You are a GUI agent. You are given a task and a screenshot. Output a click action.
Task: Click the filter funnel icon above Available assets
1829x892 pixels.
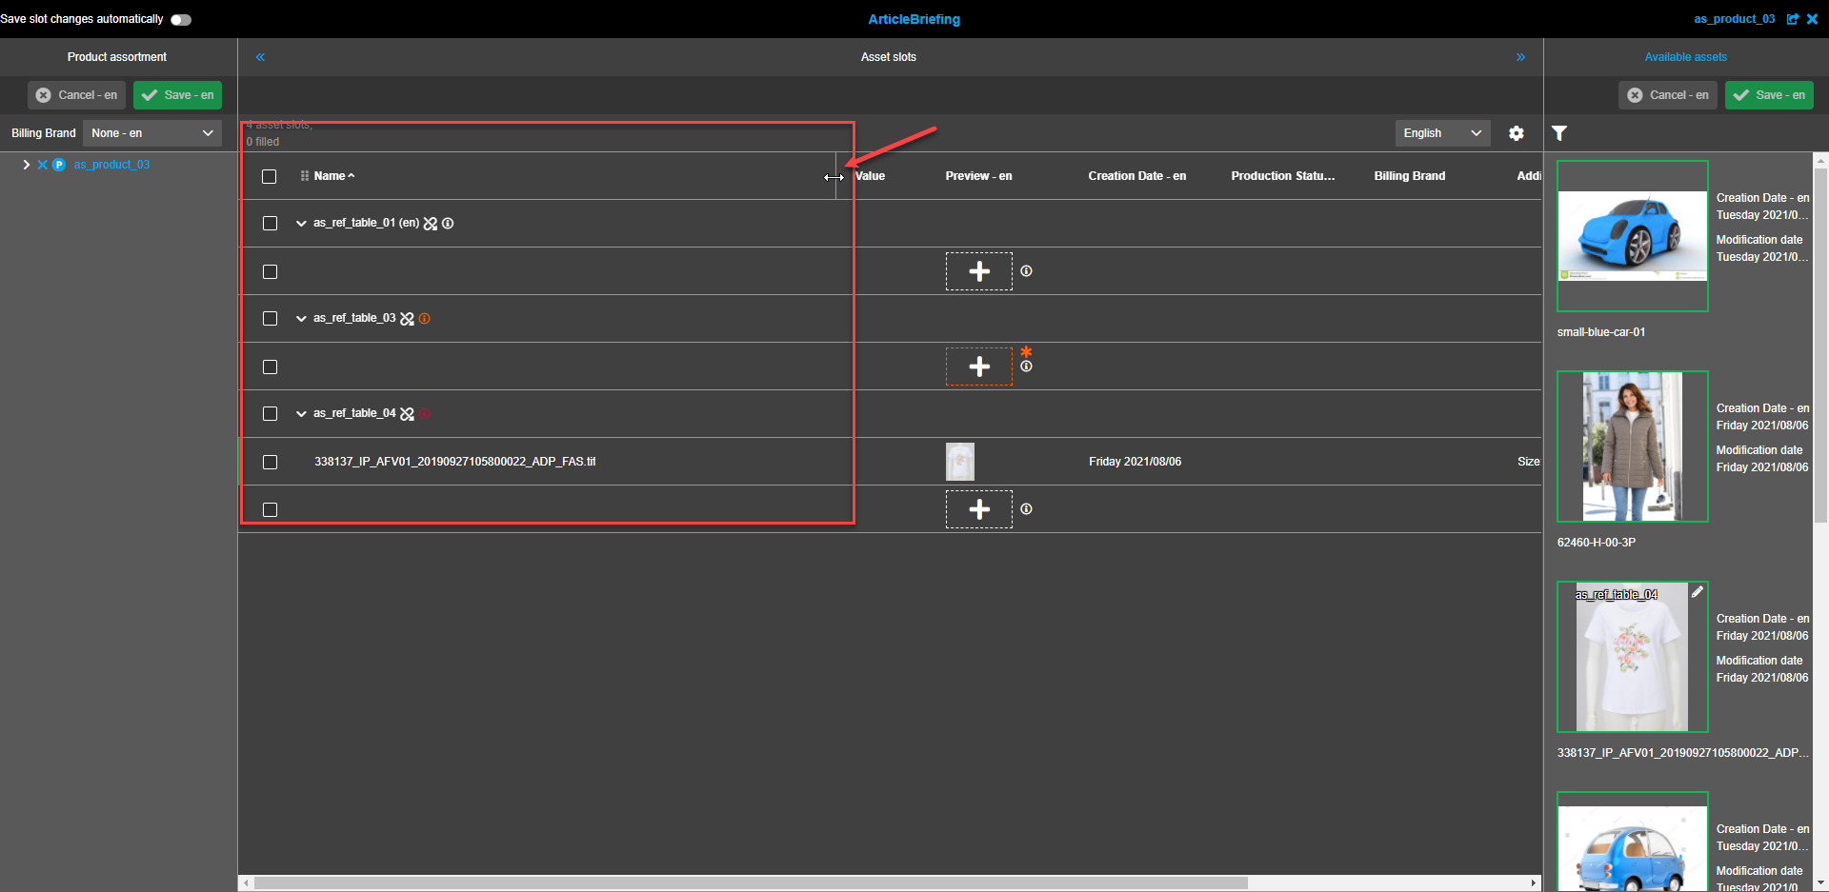1559,133
